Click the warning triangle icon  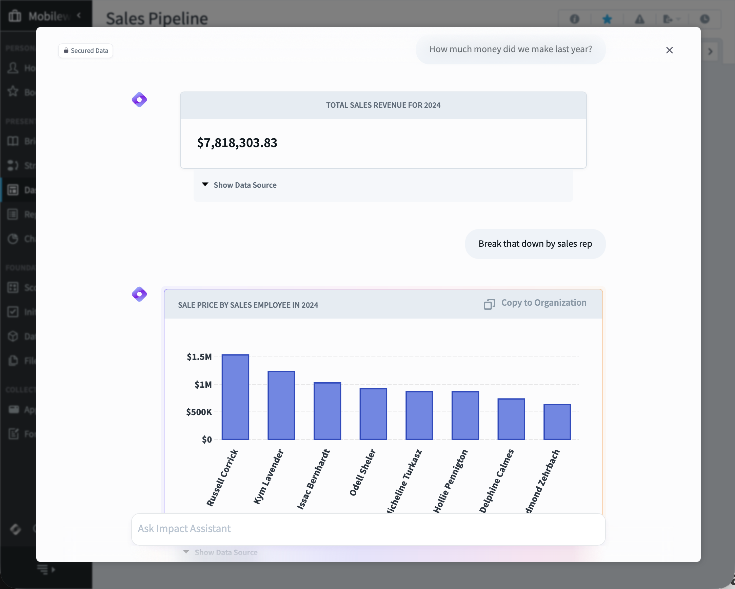pyautogui.click(x=639, y=19)
